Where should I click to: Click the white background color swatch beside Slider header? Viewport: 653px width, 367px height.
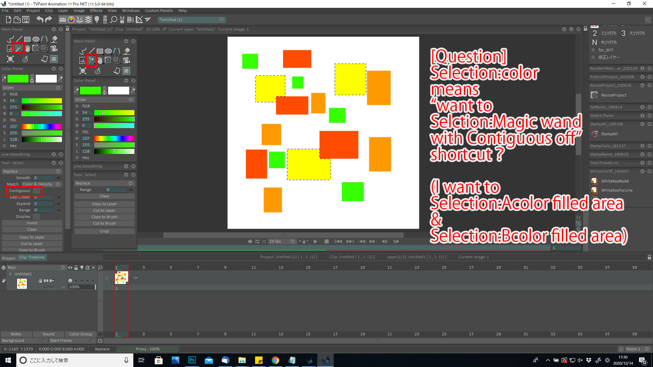point(46,79)
